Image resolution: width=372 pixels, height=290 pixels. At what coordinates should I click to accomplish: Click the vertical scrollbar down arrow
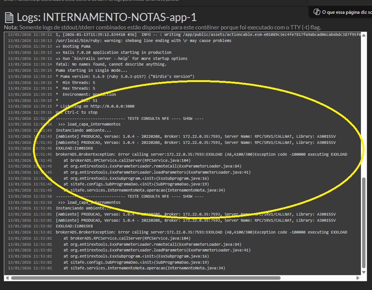[x=364, y=272]
